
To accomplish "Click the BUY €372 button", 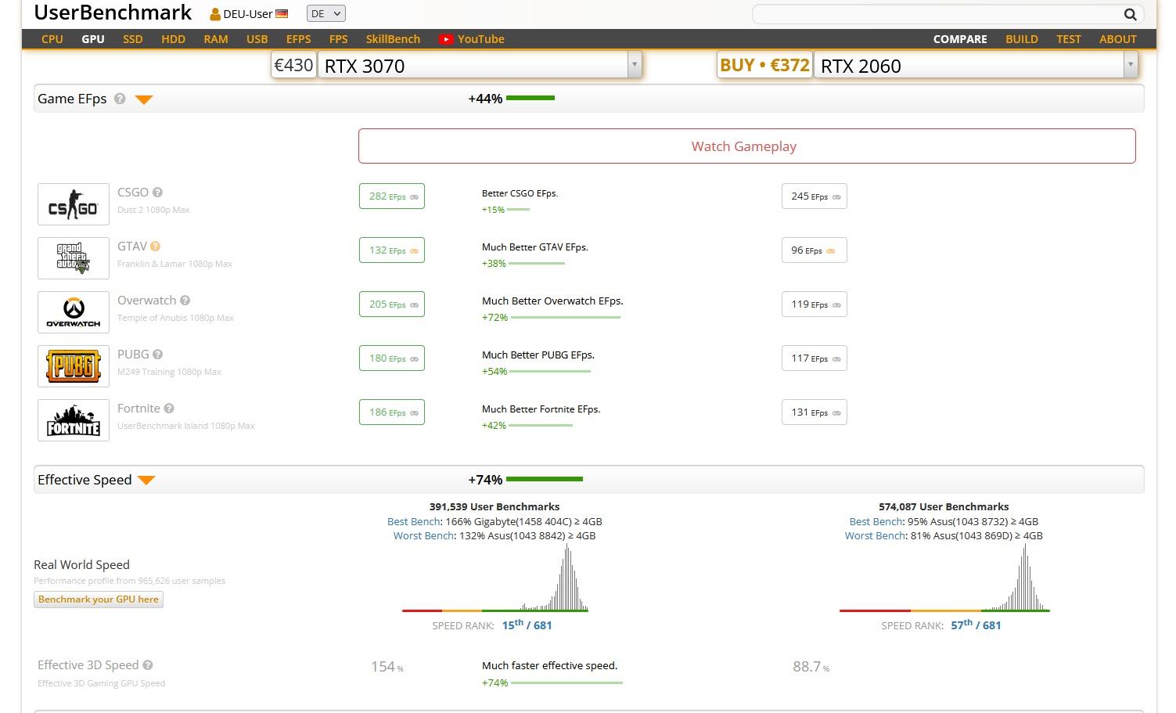I will (764, 65).
